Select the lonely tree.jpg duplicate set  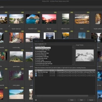[41, 58]
